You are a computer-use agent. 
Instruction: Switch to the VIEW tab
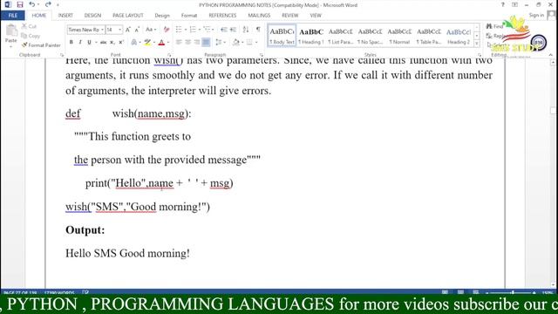pos(316,16)
